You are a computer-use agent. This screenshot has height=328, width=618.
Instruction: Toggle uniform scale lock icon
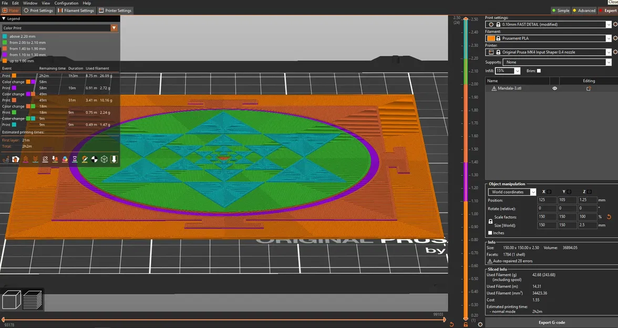(x=491, y=221)
